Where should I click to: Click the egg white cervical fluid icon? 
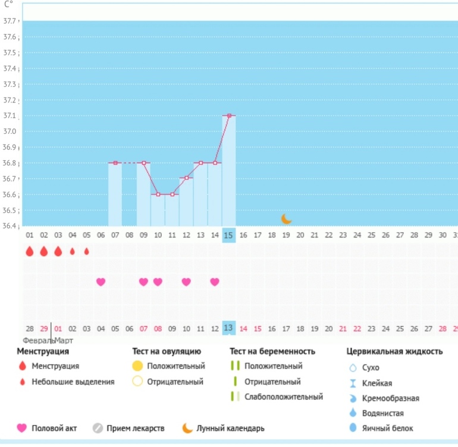[353, 428]
